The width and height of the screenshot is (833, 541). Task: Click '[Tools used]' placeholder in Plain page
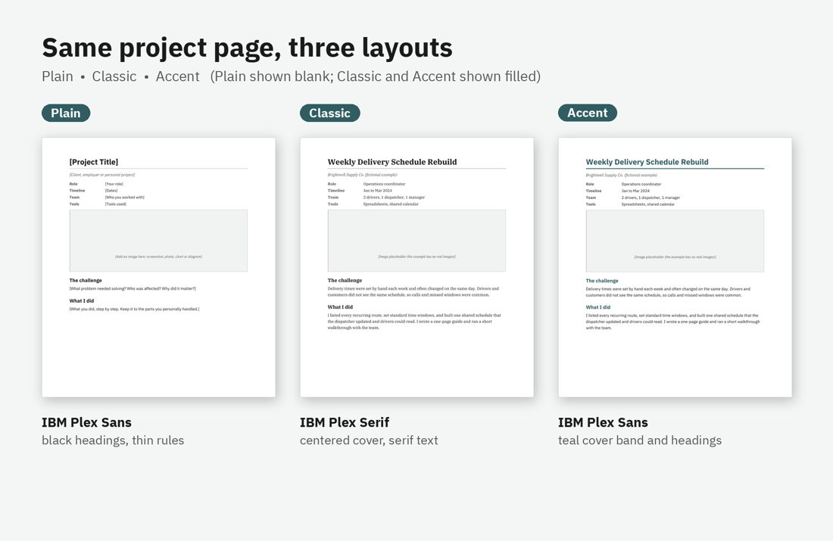[x=115, y=204]
